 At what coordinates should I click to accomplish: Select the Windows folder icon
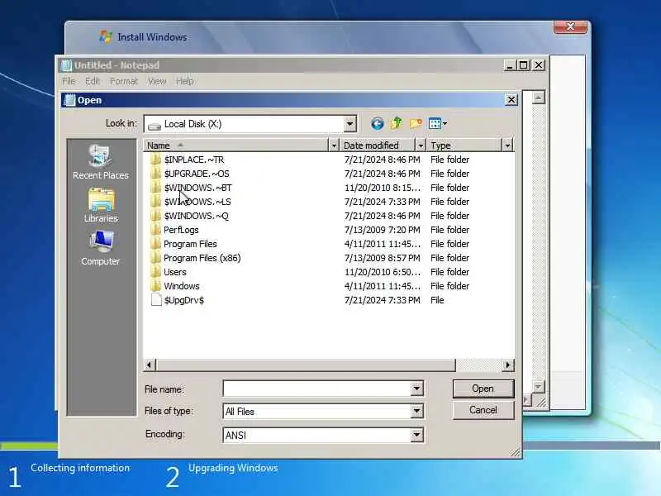[x=155, y=286]
